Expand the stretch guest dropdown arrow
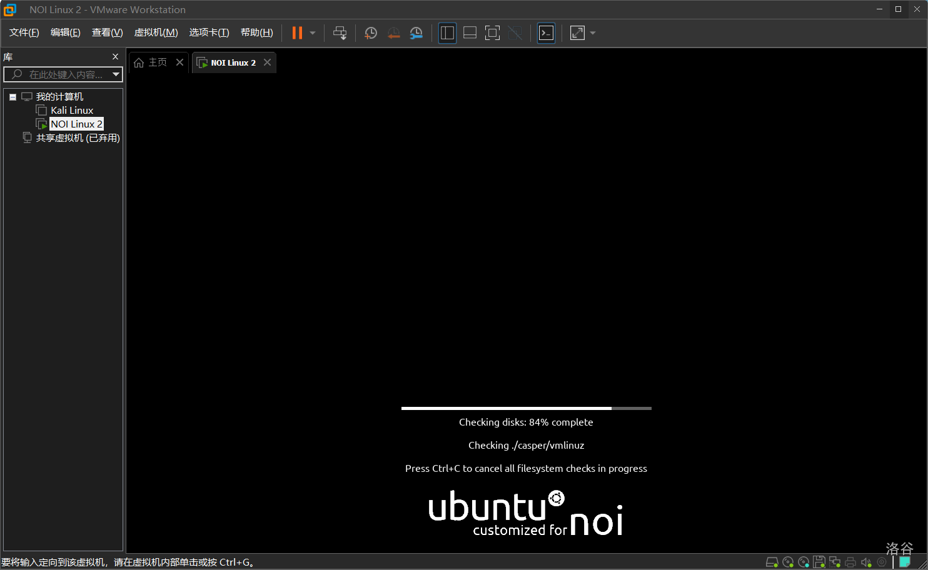The height and width of the screenshot is (570, 928). (593, 33)
